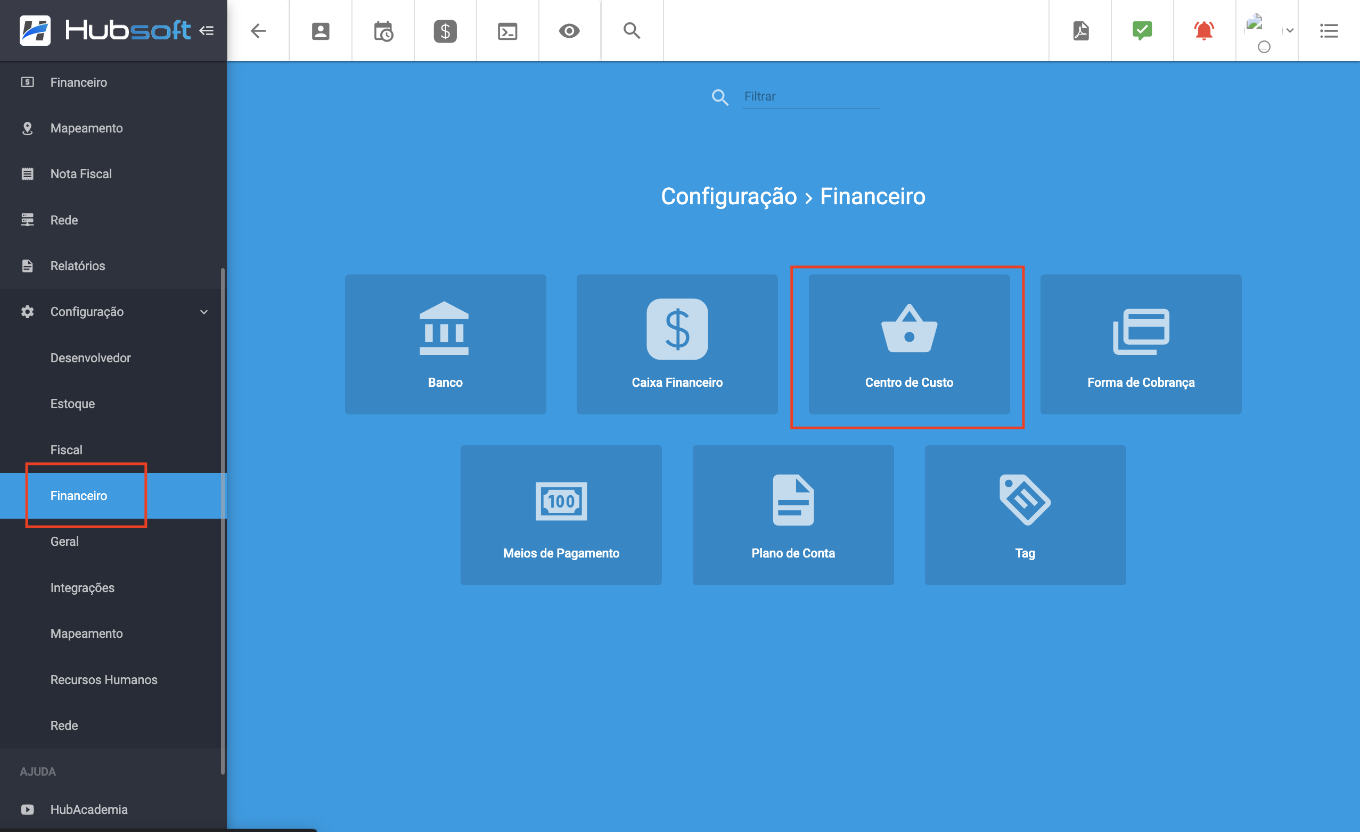Open the client contact card icon
Viewport: 1360px width, 832px height.
(320, 31)
